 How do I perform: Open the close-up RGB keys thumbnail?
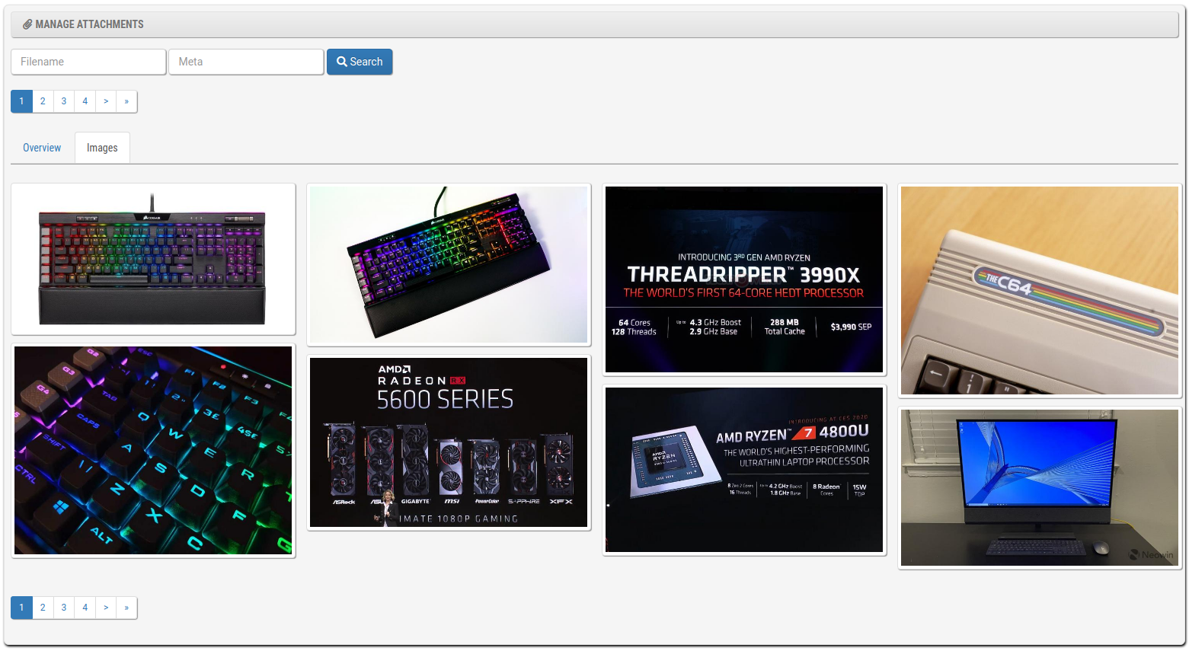tap(153, 450)
